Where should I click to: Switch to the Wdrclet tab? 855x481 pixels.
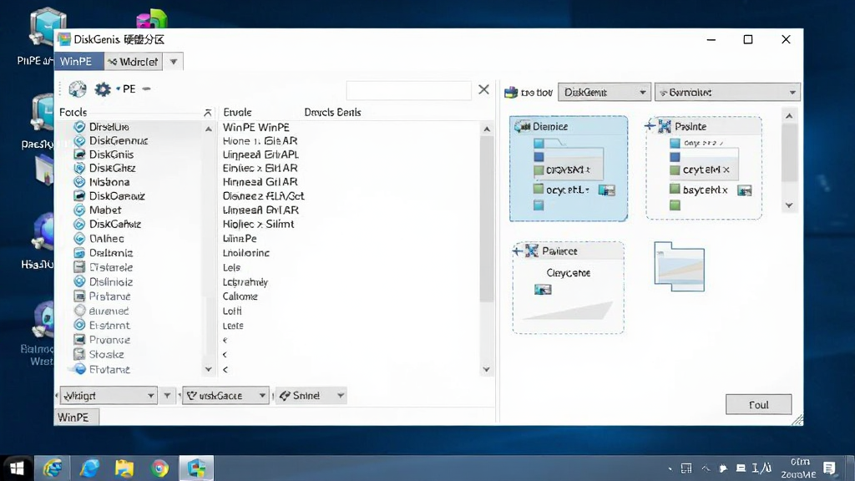pos(133,62)
